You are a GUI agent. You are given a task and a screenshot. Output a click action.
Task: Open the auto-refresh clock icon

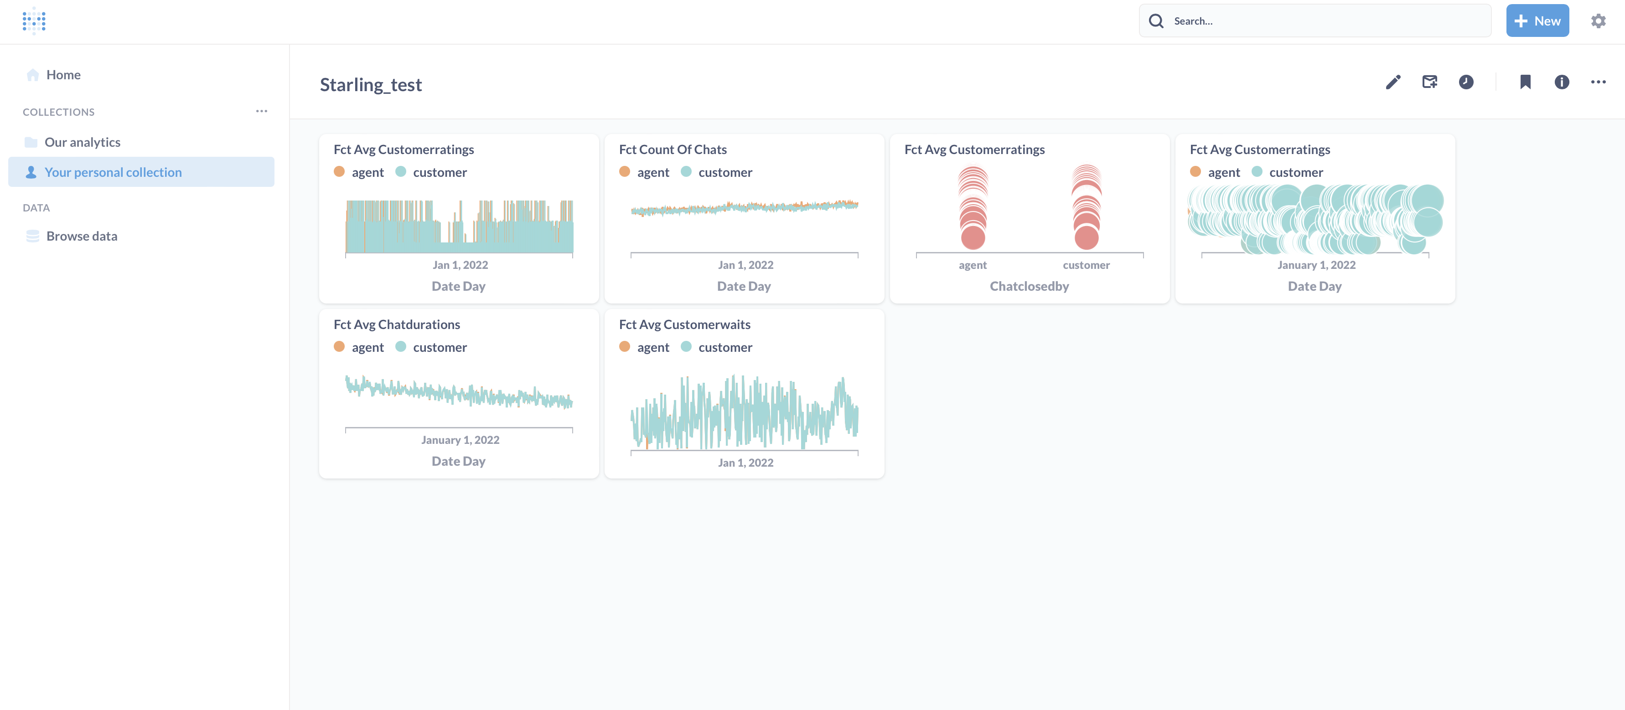(x=1466, y=82)
